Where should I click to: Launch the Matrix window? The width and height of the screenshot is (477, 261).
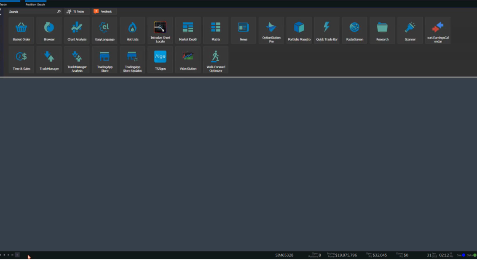point(216,30)
